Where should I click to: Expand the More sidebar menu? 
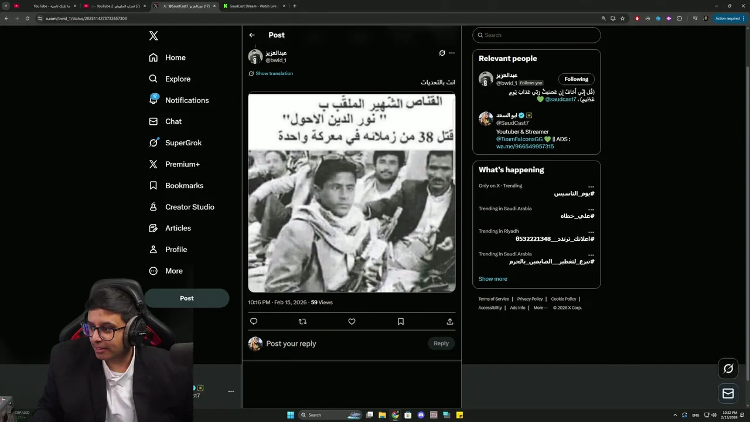pos(166,271)
